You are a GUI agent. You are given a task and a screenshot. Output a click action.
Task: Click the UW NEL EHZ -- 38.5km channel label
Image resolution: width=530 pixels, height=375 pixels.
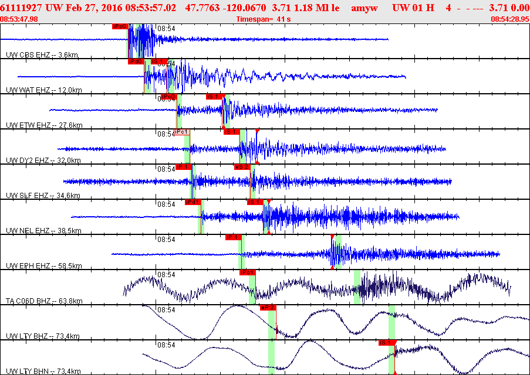click(x=43, y=230)
